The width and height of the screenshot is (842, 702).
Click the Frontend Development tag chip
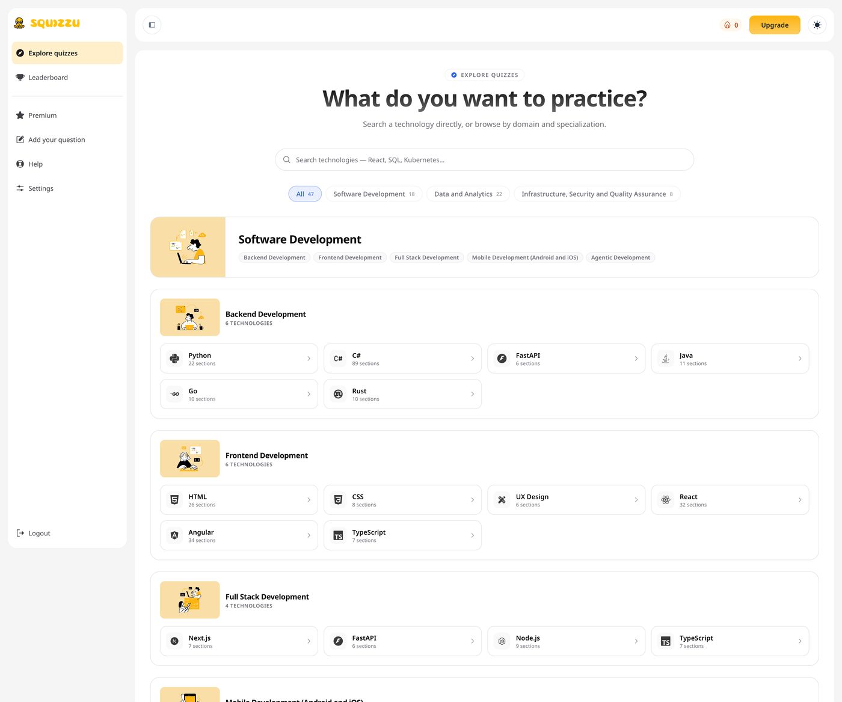[x=350, y=257]
